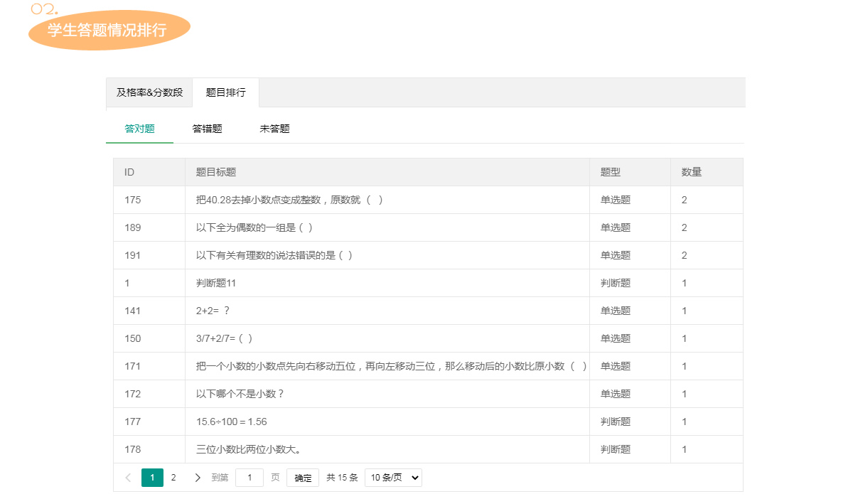Switch to the 答错题 sub-tab
This screenshot has width=853, height=499.
click(207, 129)
